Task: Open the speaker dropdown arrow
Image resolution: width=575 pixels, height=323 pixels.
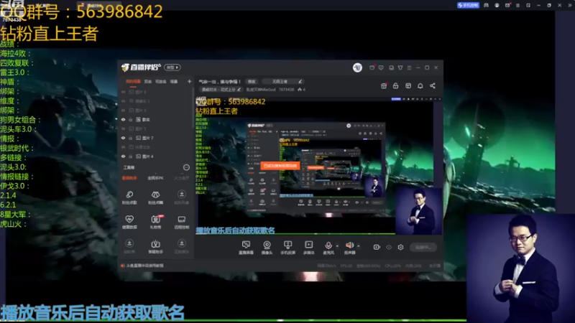Action: [358, 245]
